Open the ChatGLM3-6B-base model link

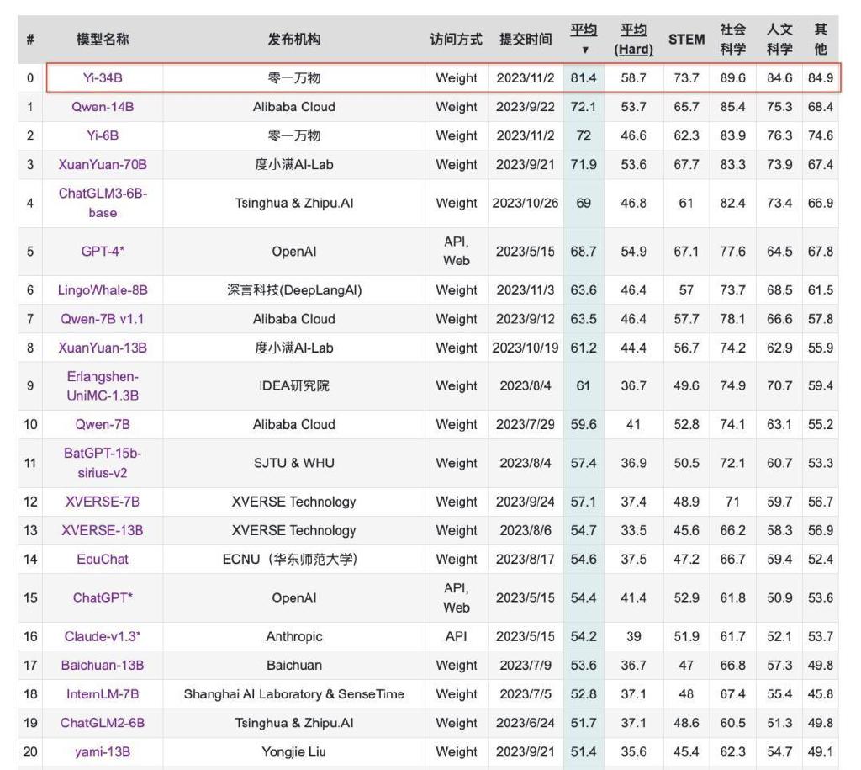point(104,203)
